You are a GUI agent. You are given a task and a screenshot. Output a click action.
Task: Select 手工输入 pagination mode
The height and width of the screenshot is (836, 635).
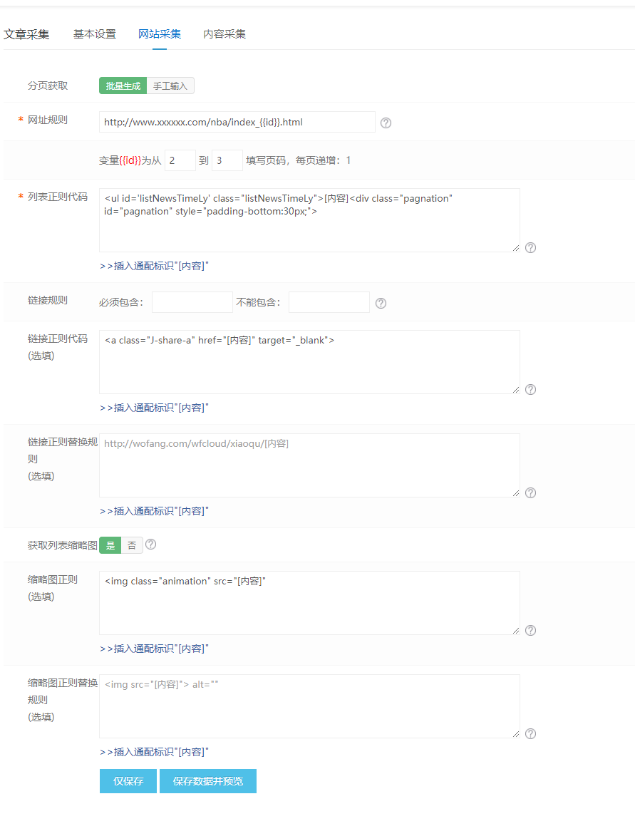(x=170, y=86)
